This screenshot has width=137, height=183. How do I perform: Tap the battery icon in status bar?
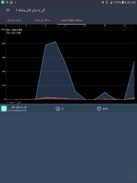point(123,2)
